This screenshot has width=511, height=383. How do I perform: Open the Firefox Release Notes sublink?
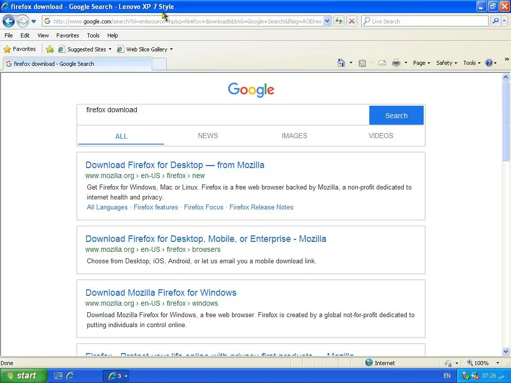click(x=261, y=207)
